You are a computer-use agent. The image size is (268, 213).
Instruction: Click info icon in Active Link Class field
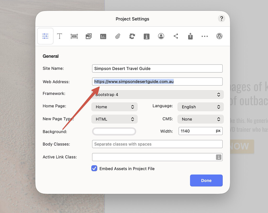[x=219, y=157]
